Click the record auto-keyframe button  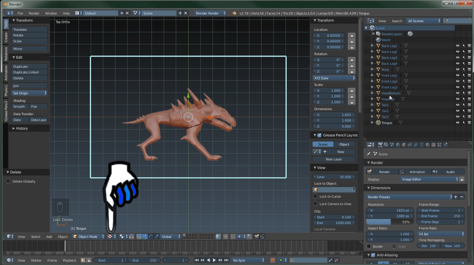pos(272,260)
